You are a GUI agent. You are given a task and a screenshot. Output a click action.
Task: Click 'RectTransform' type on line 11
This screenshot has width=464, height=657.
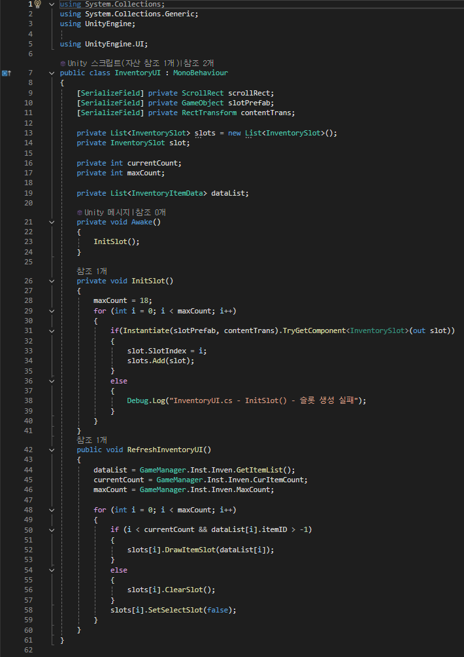tap(208, 113)
